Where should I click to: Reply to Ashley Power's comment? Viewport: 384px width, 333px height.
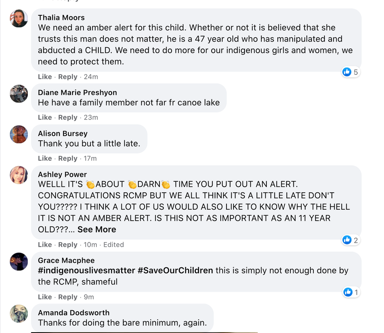[68, 244]
